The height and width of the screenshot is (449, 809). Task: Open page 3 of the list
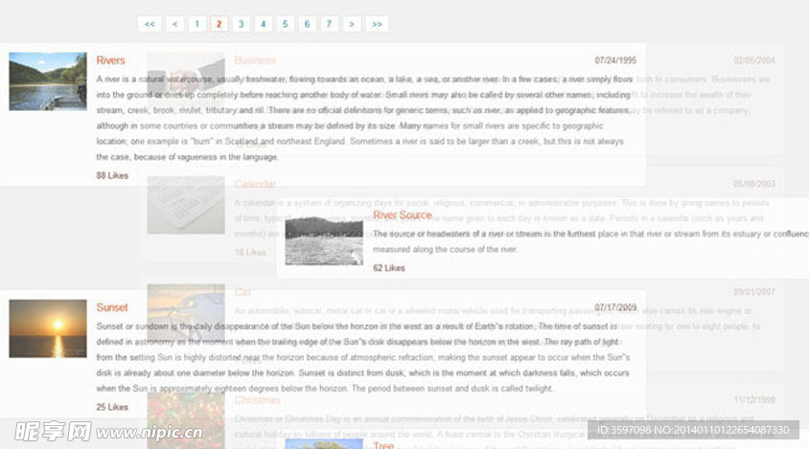[x=241, y=24]
